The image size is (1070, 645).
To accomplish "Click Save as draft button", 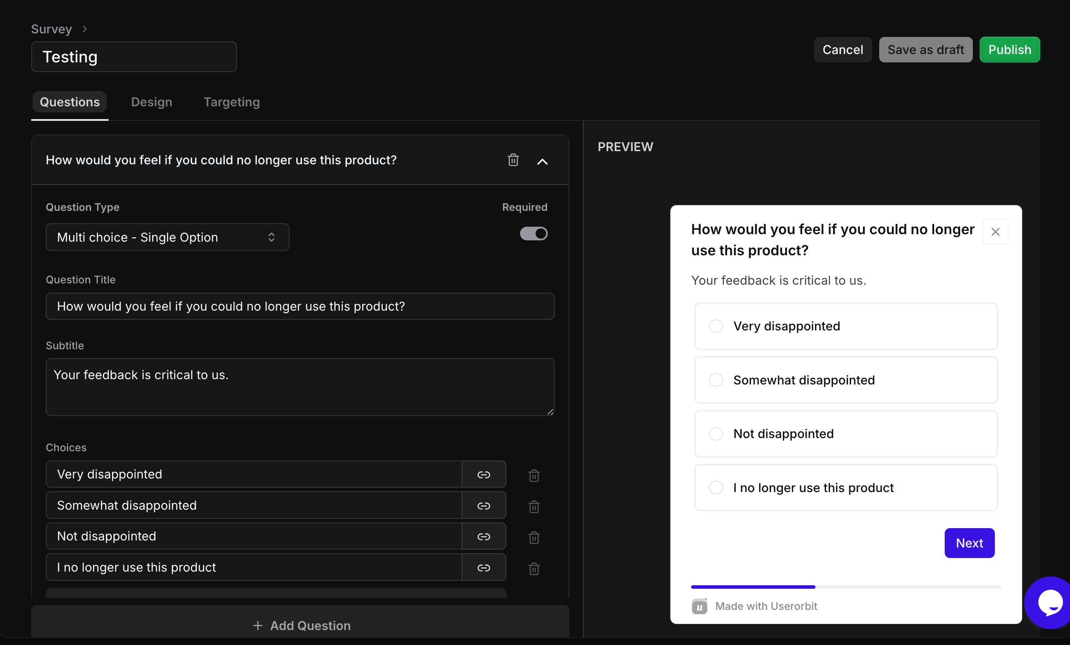I will click(925, 50).
